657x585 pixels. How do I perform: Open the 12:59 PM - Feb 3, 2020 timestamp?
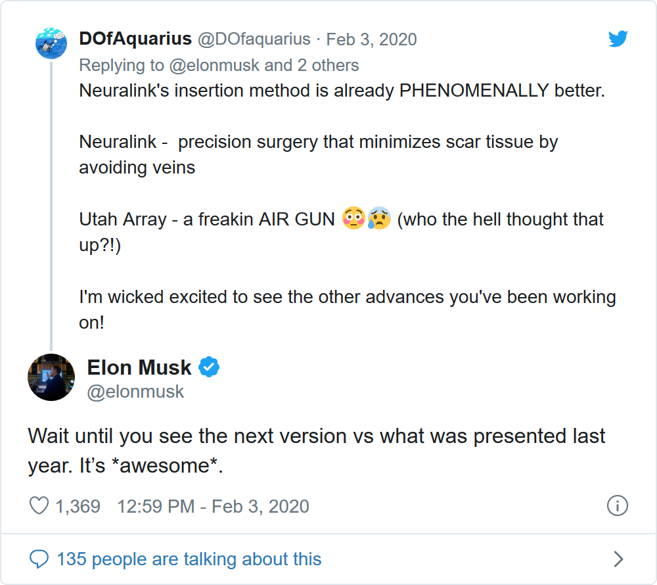click(213, 506)
